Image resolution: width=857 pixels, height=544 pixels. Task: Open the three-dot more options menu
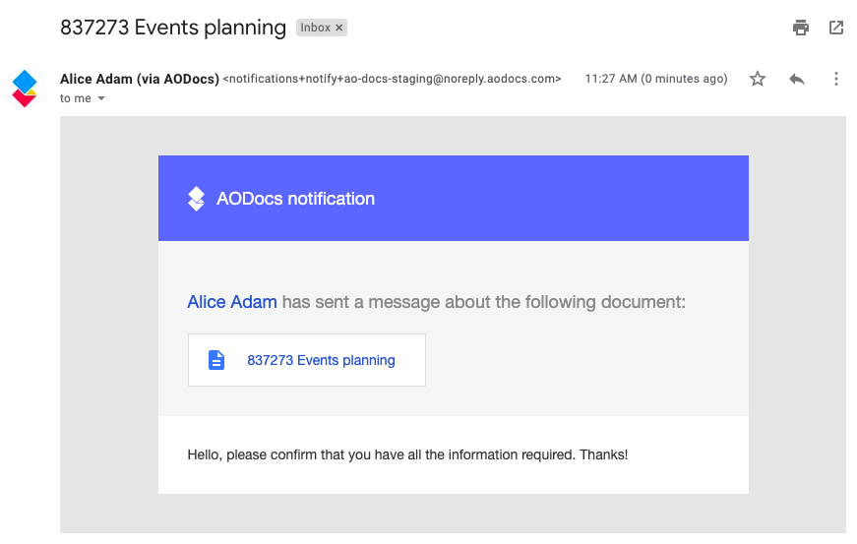pyautogui.click(x=836, y=79)
